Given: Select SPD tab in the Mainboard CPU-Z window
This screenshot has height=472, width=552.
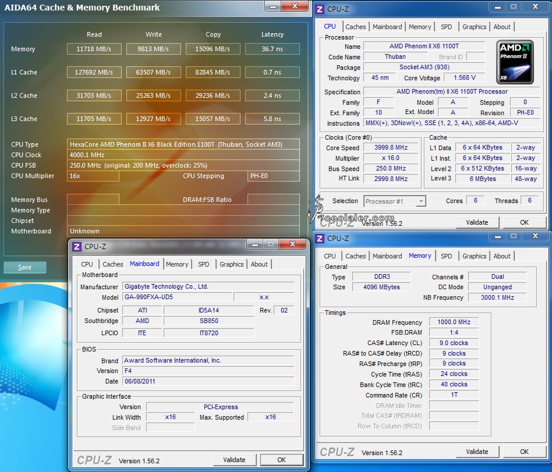Looking at the screenshot, I should [203, 264].
